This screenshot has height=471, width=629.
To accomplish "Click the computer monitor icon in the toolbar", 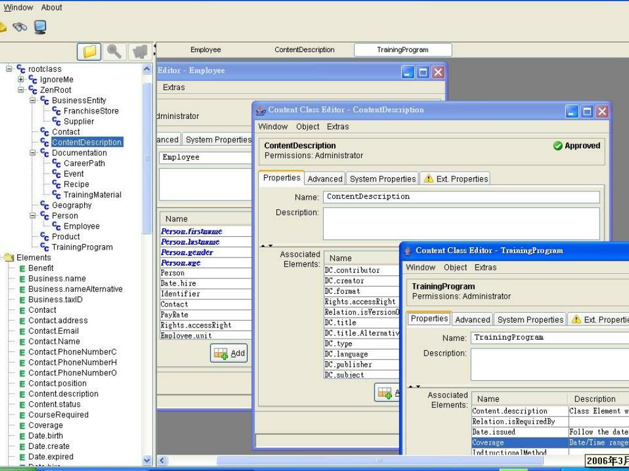I will (40, 27).
